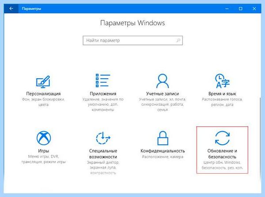
Task: Open Персонализация monitor-and-brush icon
Action: click(43, 82)
